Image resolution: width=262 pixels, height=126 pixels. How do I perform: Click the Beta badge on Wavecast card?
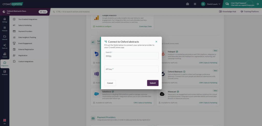click(x=215, y=91)
